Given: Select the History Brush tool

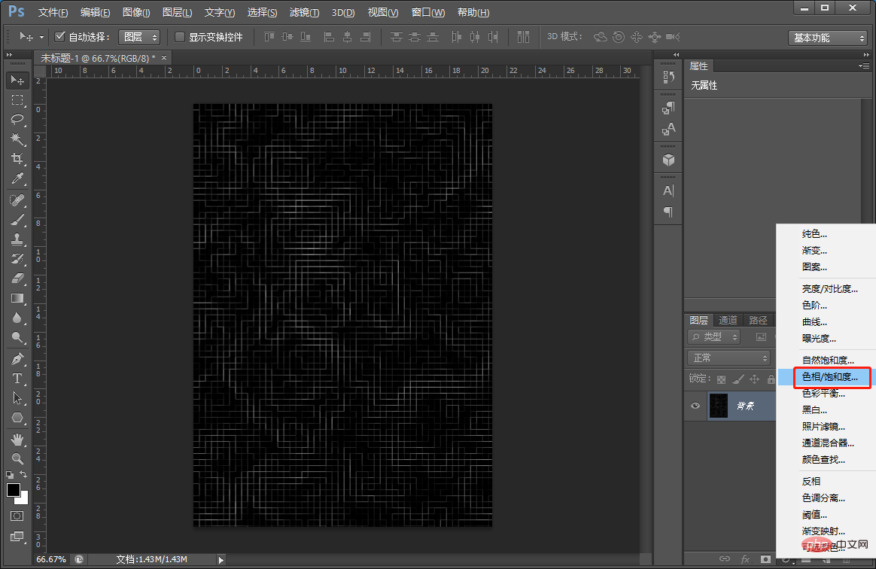Looking at the screenshot, I should point(17,259).
